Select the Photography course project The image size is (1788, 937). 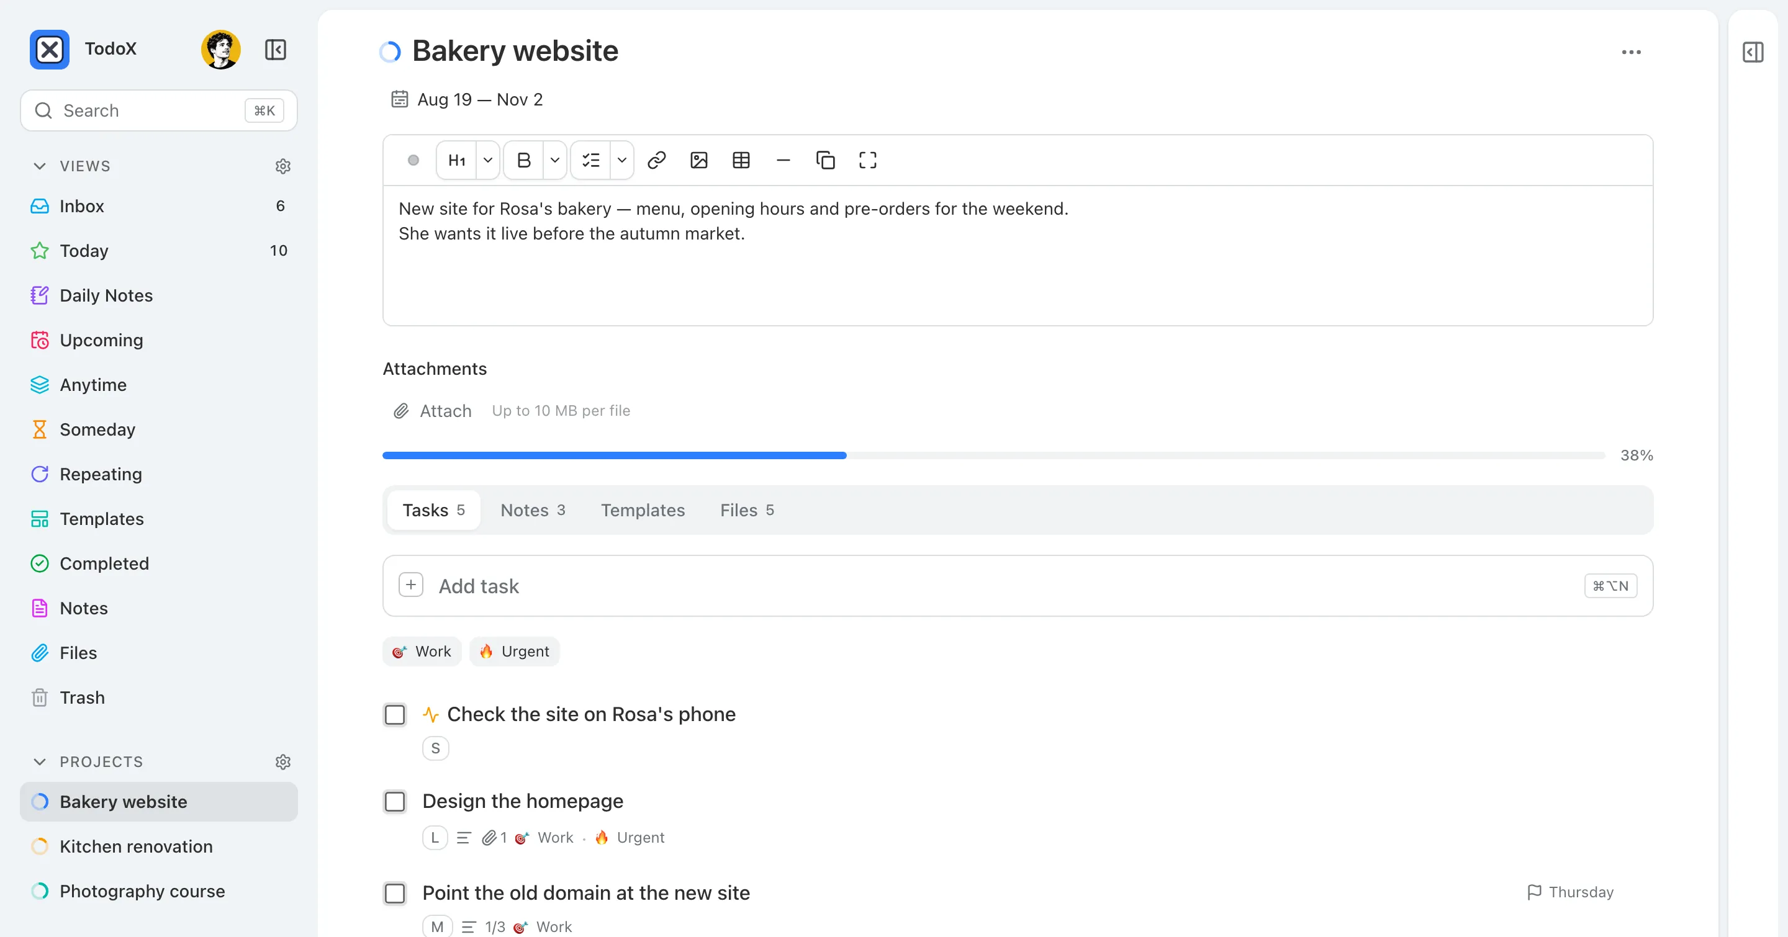159,891
